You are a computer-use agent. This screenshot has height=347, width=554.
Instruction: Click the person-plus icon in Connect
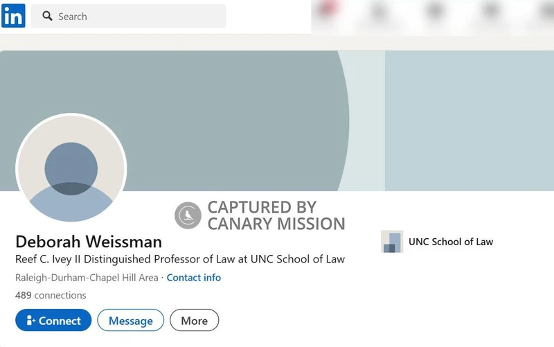point(30,321)
